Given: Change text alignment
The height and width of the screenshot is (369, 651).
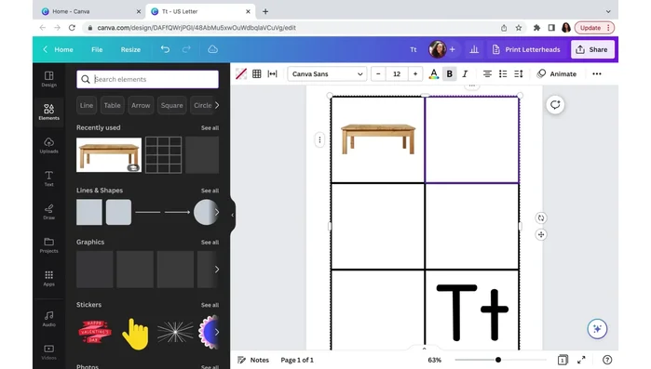Looking at the screenshot, I should pos(487,73).
